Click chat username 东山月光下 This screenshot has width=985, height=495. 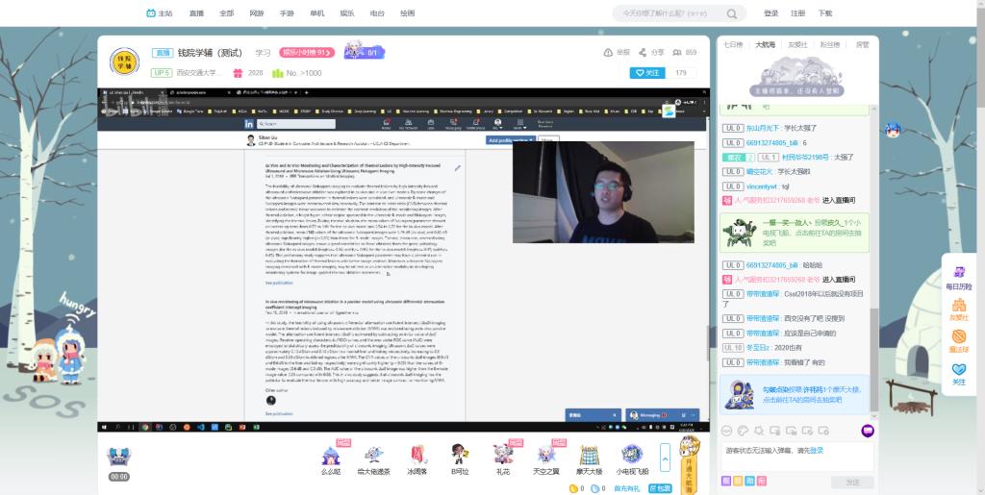763,128
